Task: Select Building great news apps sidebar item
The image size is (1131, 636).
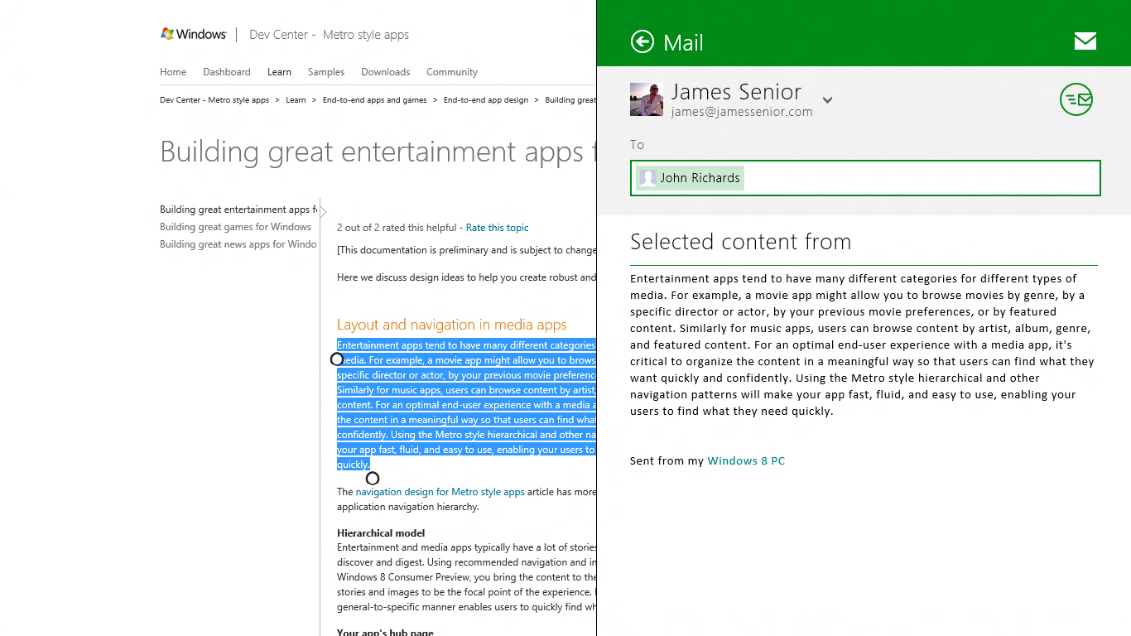Action: click(238, 244)
